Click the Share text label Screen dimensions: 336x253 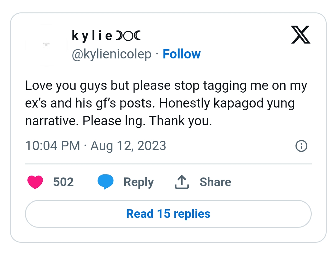pos(215,182)
